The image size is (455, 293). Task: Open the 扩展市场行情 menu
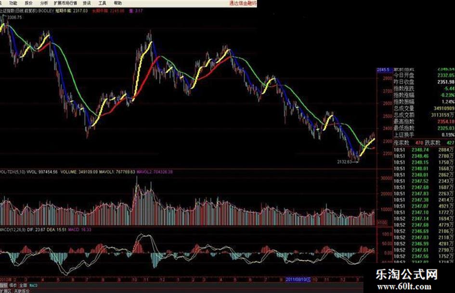point(65,3)
